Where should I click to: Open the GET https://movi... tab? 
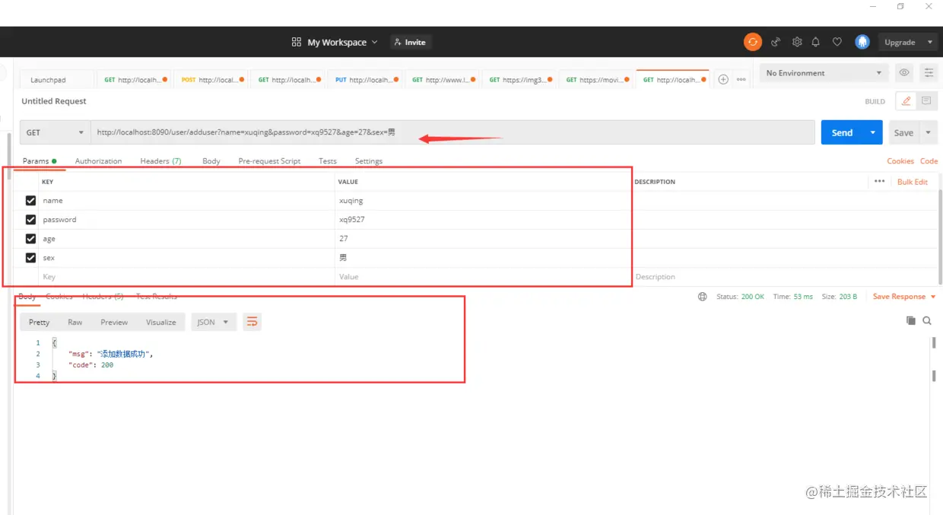point(598,80)
